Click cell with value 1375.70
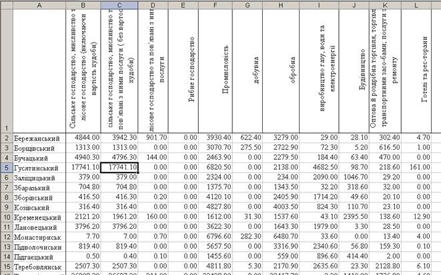The width and height of the screenshot is (441, 275). [x=215, y=187]
